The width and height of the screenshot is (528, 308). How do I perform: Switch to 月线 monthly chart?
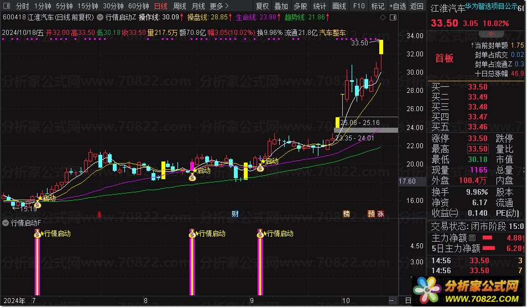[198, 6]
